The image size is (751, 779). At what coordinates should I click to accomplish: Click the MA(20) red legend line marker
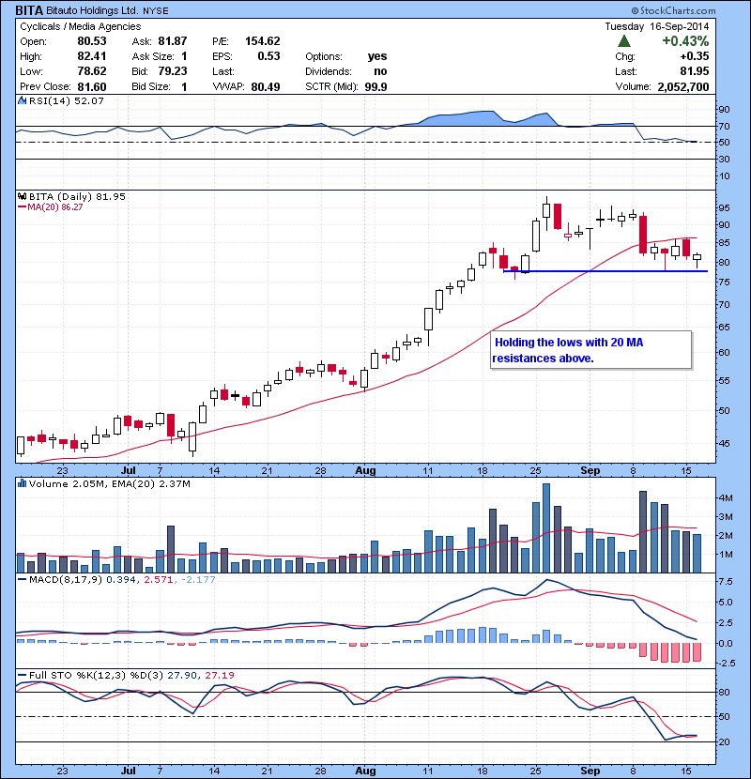[x=22, y=207]
